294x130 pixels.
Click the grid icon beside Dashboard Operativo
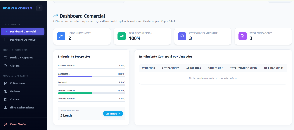coord(6,40)
